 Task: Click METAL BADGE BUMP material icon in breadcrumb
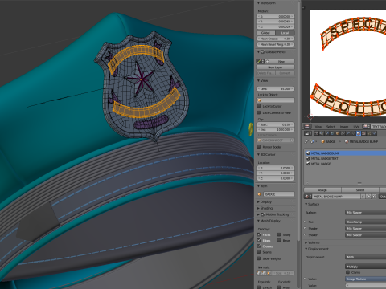click(347, 141)
